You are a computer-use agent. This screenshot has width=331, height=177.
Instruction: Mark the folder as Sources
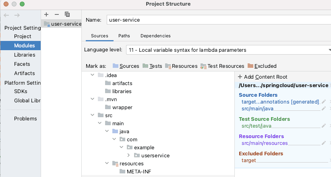coord(126,66)
